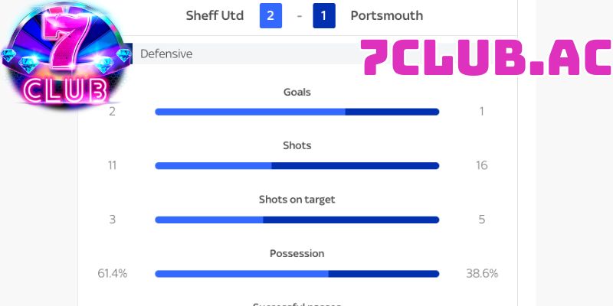Click the Shots on target label
Screen dimensions: 613x306
[297, 200]
